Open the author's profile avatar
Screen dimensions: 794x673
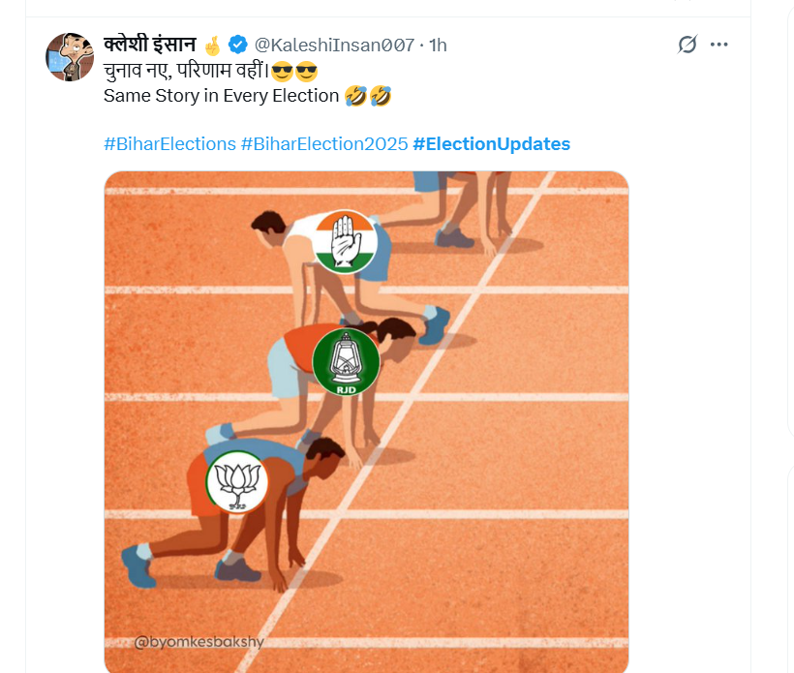(70, 57)
